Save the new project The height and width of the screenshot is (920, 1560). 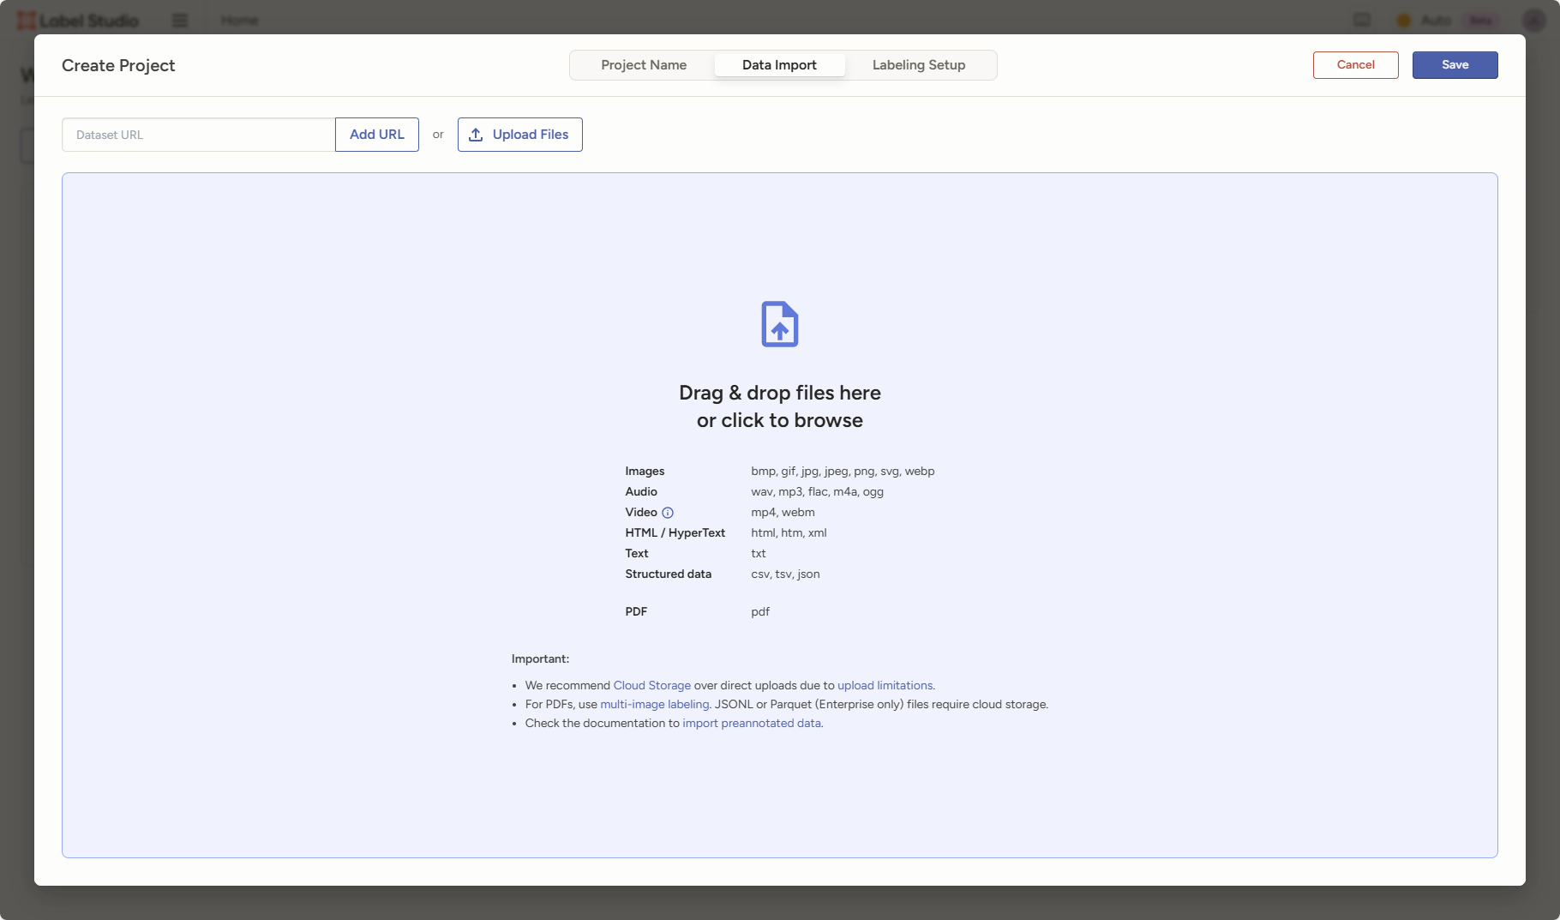[x=1455, y=65]
